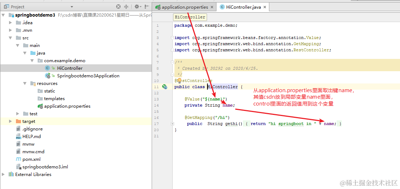Expand the .idea folder
Screen dimensions: 400x189
10,23
